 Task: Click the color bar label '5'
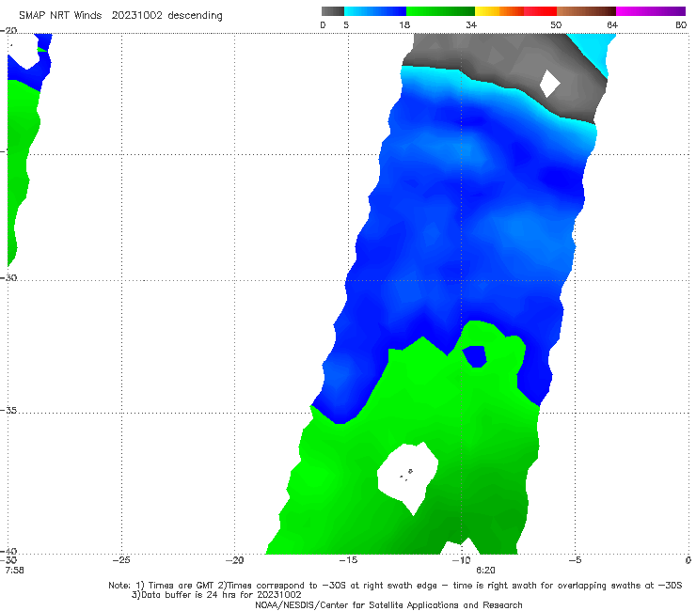[x=346, y=25]
